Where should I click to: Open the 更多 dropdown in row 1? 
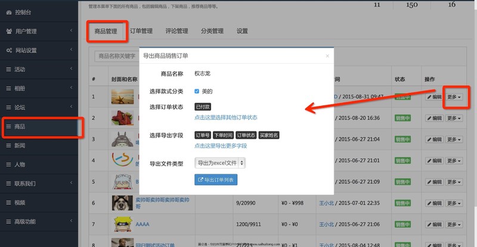[454, 97]
